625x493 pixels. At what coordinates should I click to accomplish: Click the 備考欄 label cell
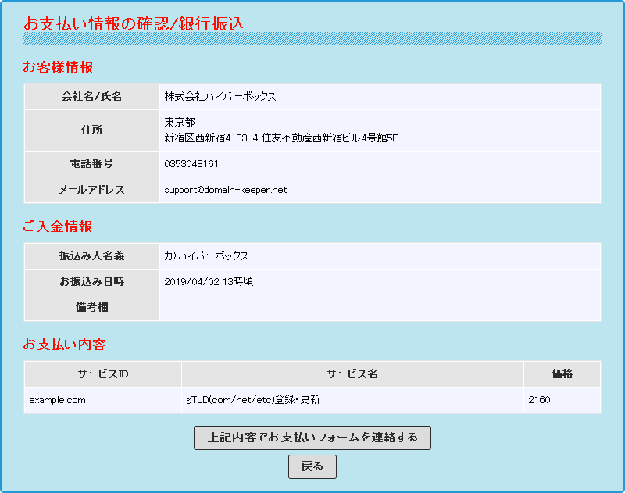92,308
